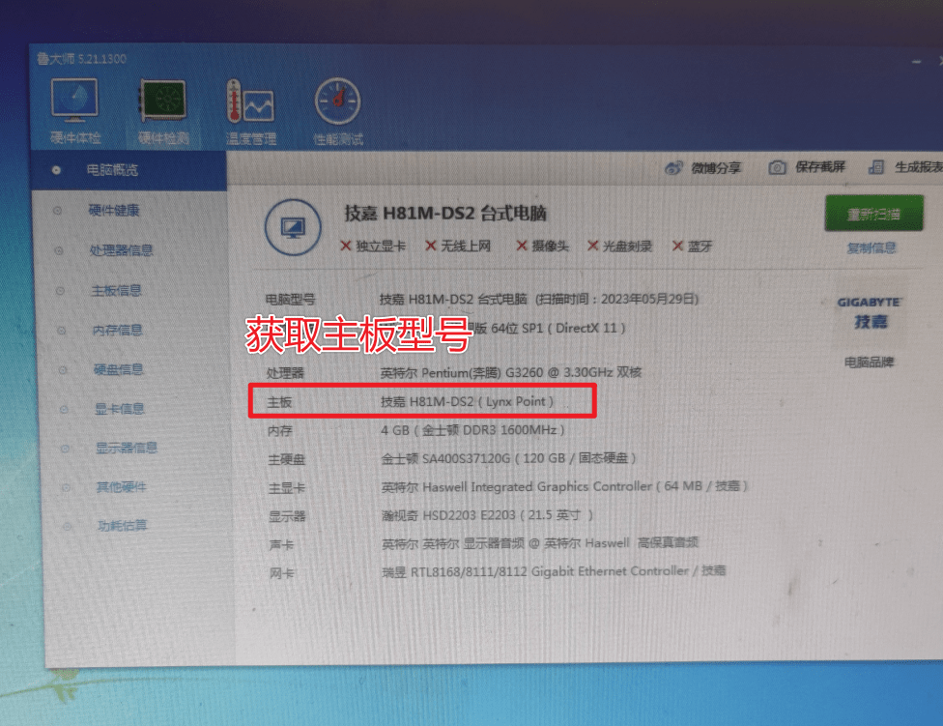Click the title 技嘉 H81M-DS2 台式电脑
Viewport: 943px width, 726px height.
[x=445, y=213]
